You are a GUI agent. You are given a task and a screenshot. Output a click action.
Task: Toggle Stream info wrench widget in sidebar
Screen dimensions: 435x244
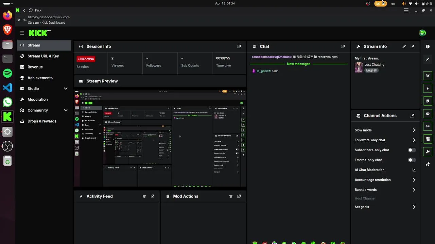[x=428, y=151]
